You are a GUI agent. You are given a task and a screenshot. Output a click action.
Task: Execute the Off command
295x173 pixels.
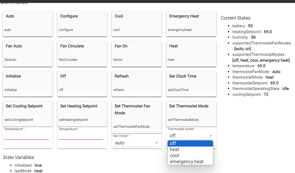coord(82,84)
